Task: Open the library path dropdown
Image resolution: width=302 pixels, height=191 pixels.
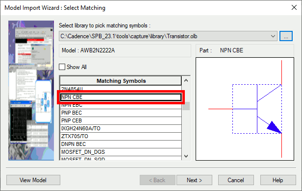Action: (273, 36)
